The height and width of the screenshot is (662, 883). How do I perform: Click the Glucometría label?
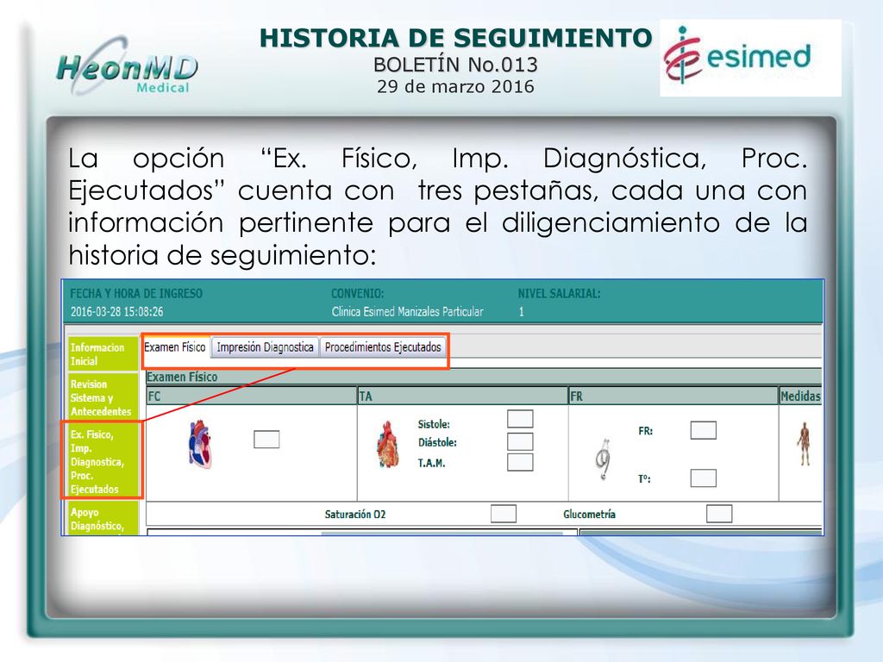click(589, 514)
